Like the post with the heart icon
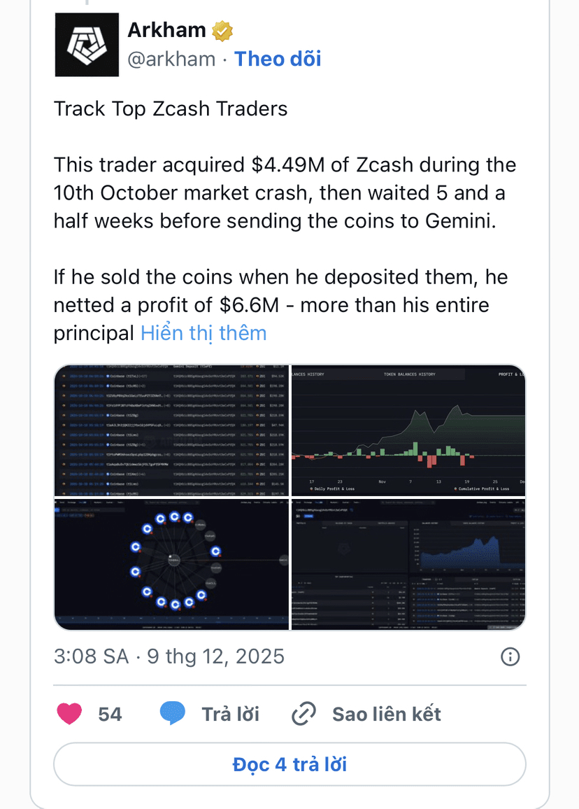Screen dimensions: 579x809 [x=69, y=714]
